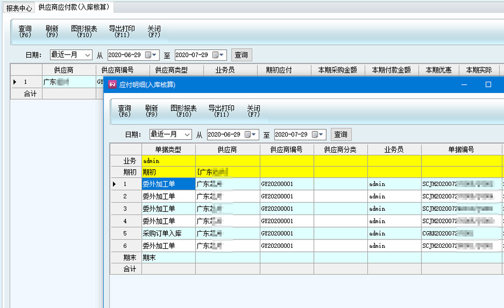This screenshot has height=308, width=504.
Task: Select row 1 supplier cell in back window
Action: (69, 82)
